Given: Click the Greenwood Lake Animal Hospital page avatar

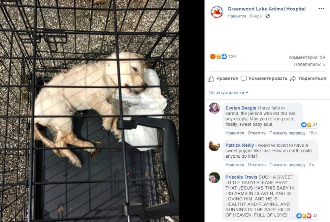Looking at the screenshot, I should [217, 12].
